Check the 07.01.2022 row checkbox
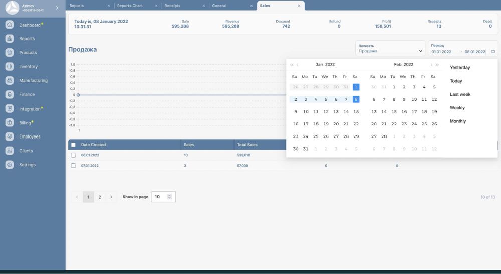Image resolution: width=501 pixels, height=274 pixels. [73, 166]
